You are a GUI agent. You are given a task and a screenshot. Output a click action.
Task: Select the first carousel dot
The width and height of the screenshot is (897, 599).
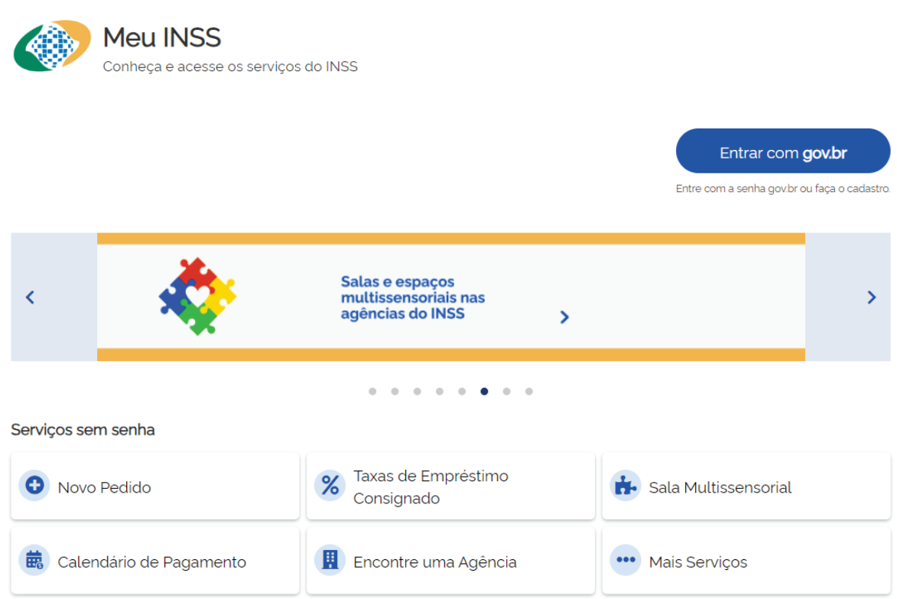(x=372, y=392)
